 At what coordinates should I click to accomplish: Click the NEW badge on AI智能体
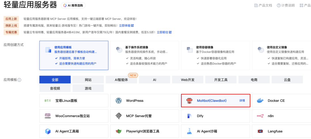[133, 75]
